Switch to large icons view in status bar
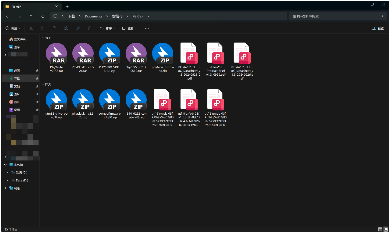 click(386, 229)
